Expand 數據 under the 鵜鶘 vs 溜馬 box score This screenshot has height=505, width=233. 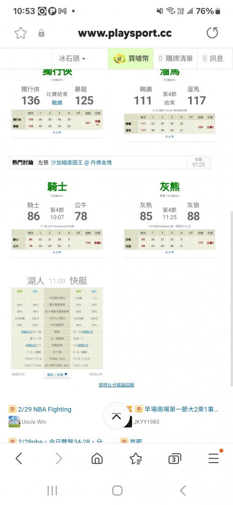pos(169,136)
